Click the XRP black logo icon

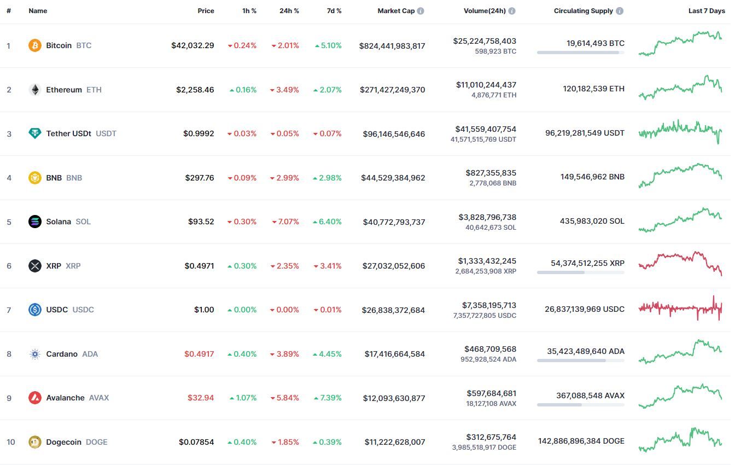click(35, 266)
